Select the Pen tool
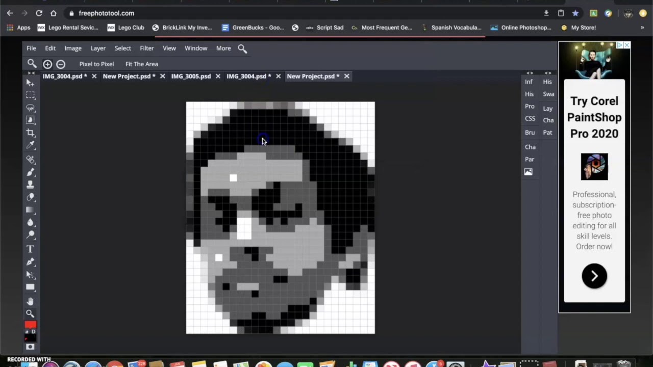The height and width of the screenshot is (367, 653). tap(30, 261)
